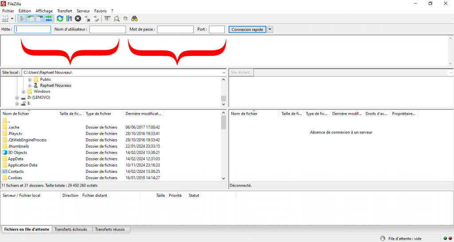Switch to the Transferts échoués tab
This screenshot has width=454, height=242.
72,230
